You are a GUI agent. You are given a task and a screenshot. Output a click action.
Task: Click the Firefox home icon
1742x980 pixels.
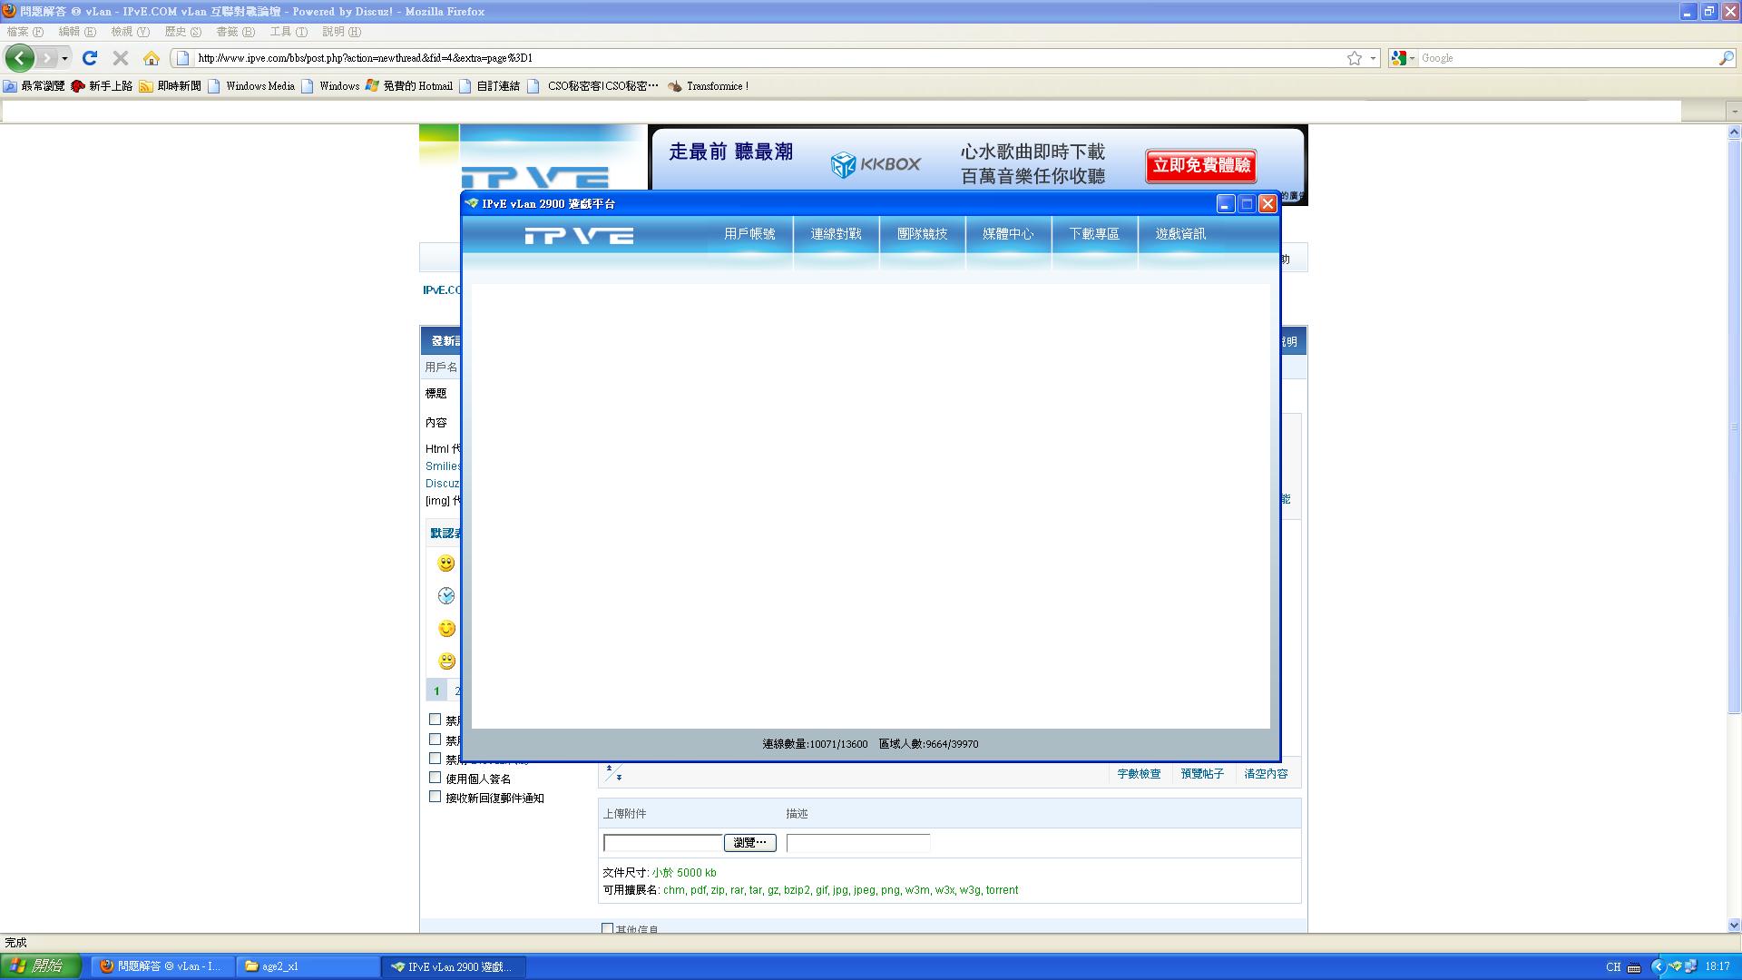152,58
